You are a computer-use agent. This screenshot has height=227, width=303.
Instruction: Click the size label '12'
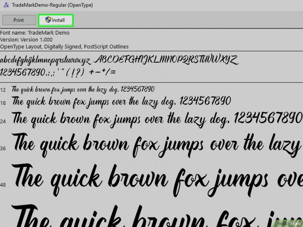(x=3, y=90)
